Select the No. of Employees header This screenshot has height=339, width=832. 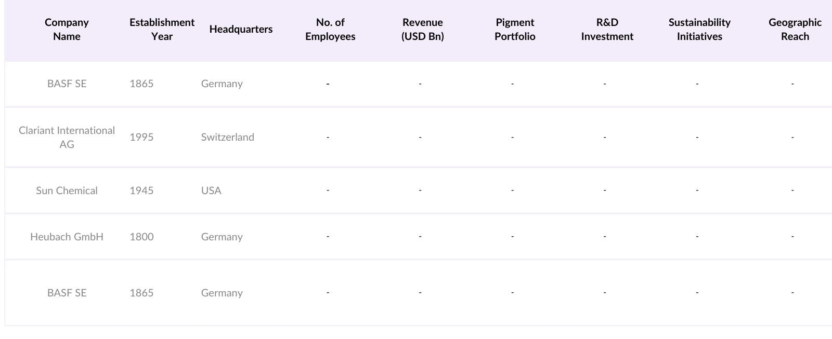330,30
